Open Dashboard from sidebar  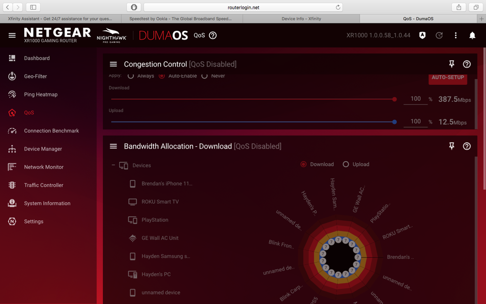pyautogui.click(x=37, y=58)
